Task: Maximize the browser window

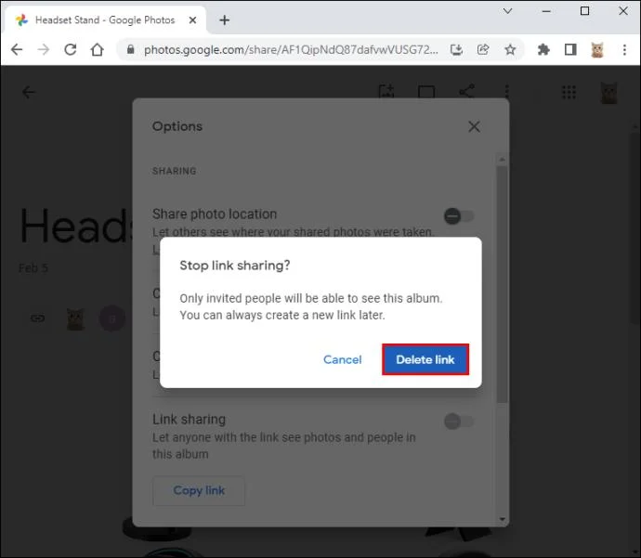Action: pyautogui.click(x=584, y=11)
